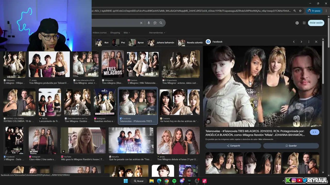Select the Rcn suggestion chip
Image resolution: width=330 pixels, height=185 pixels.
point(103,43)
